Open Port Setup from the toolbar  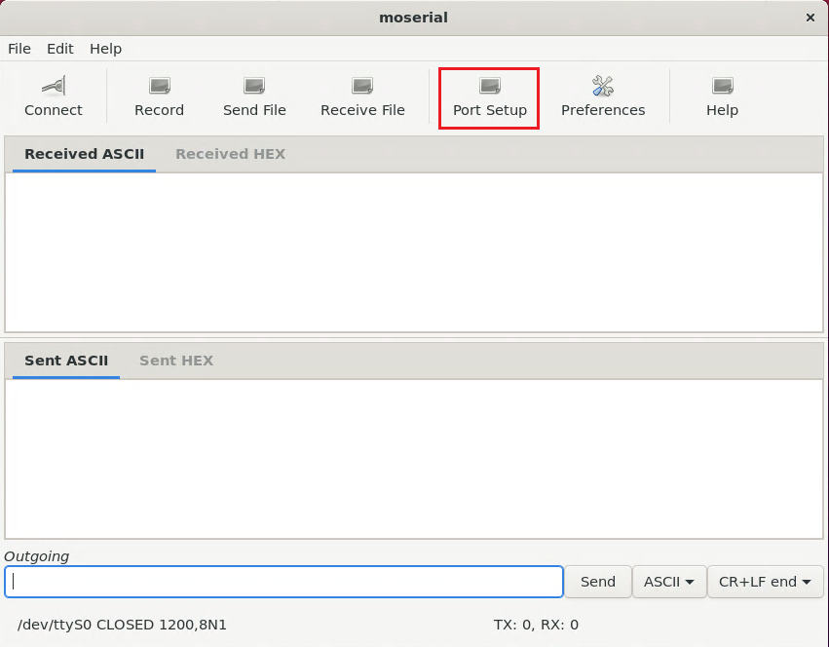tap(490, 96)
